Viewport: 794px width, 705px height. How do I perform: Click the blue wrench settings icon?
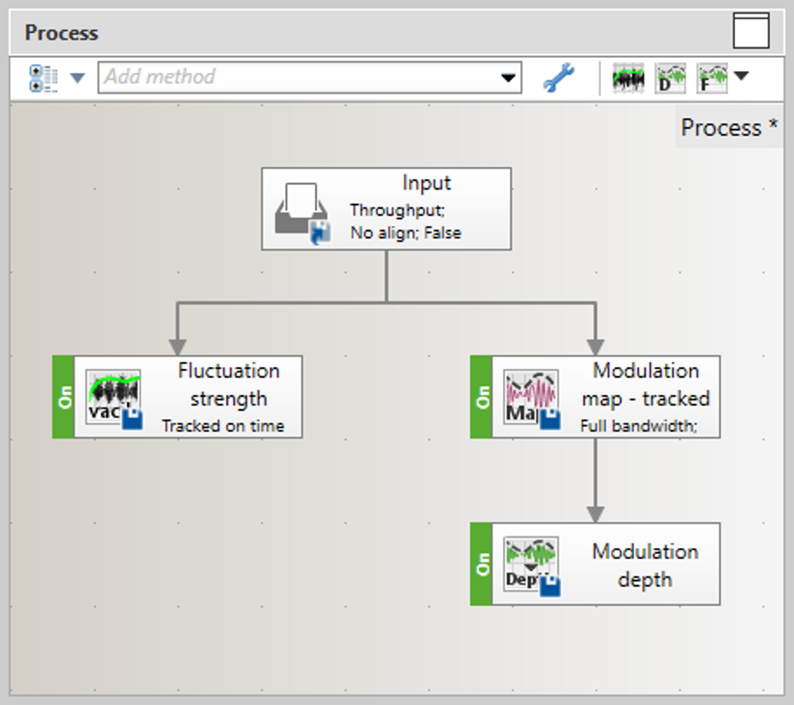tap(558, 79)
